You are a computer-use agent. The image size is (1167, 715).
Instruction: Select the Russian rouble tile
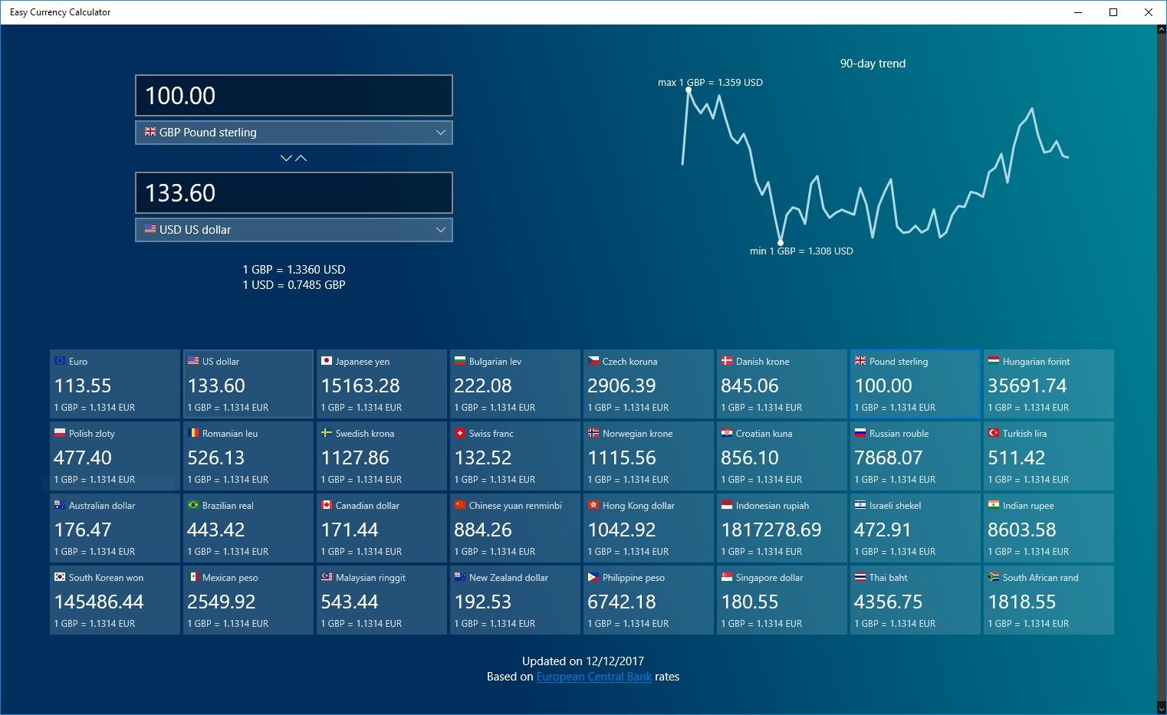[x=916, y=456]
